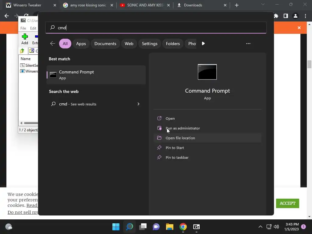
Task: Click Open for Command Prompt
Action: click(x=207, y=119)
